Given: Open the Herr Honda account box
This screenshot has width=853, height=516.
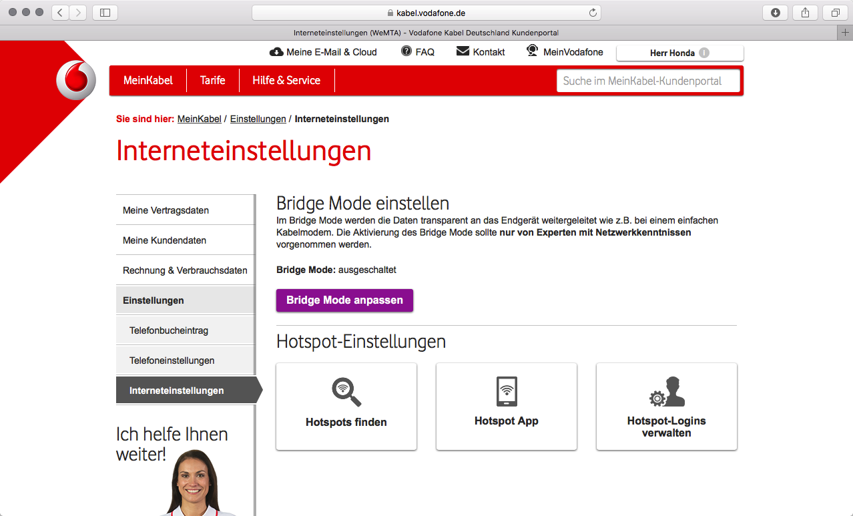Looking at the screenshot, I should point(680,53).
